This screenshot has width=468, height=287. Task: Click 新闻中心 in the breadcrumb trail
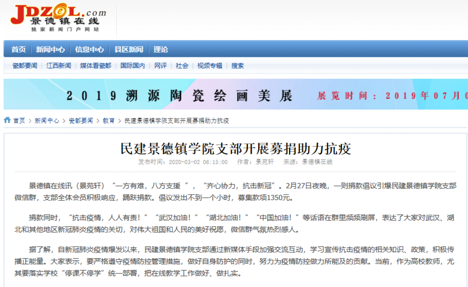pos(47,121)
